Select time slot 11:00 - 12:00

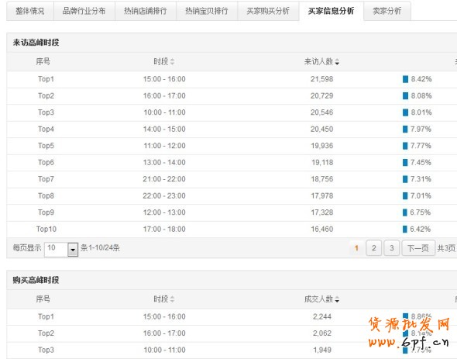pyautogui.click(x=164, y=146)
